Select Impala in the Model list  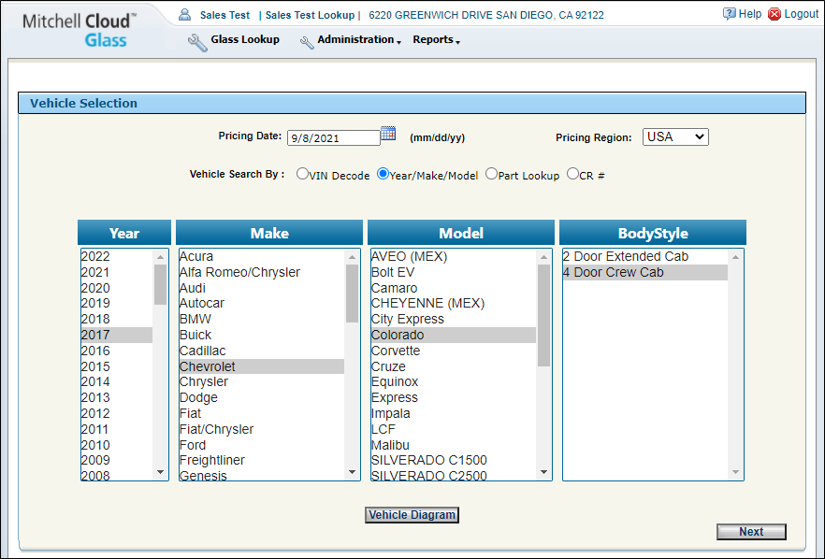point(454,413)
